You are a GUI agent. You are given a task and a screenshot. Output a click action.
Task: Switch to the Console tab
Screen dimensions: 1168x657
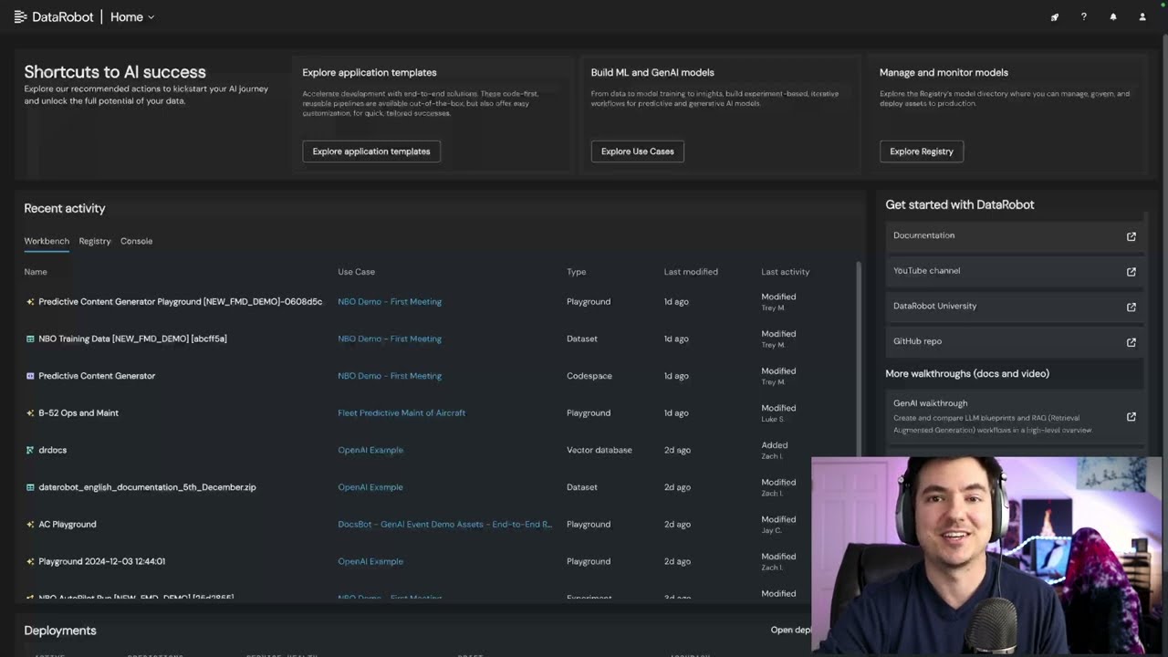pyautogui.click(x=137, y=241)
